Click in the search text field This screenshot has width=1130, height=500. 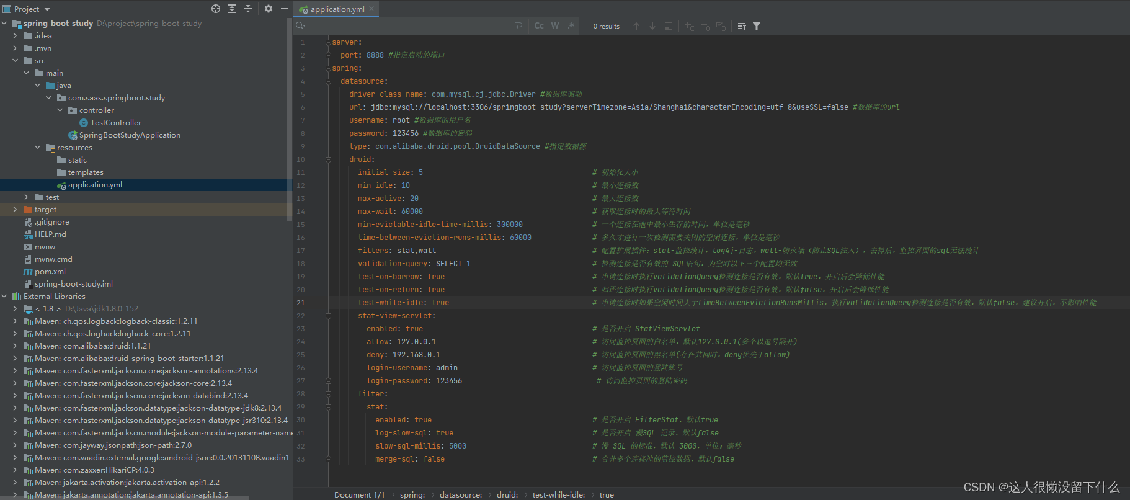(x=409, y=26)
